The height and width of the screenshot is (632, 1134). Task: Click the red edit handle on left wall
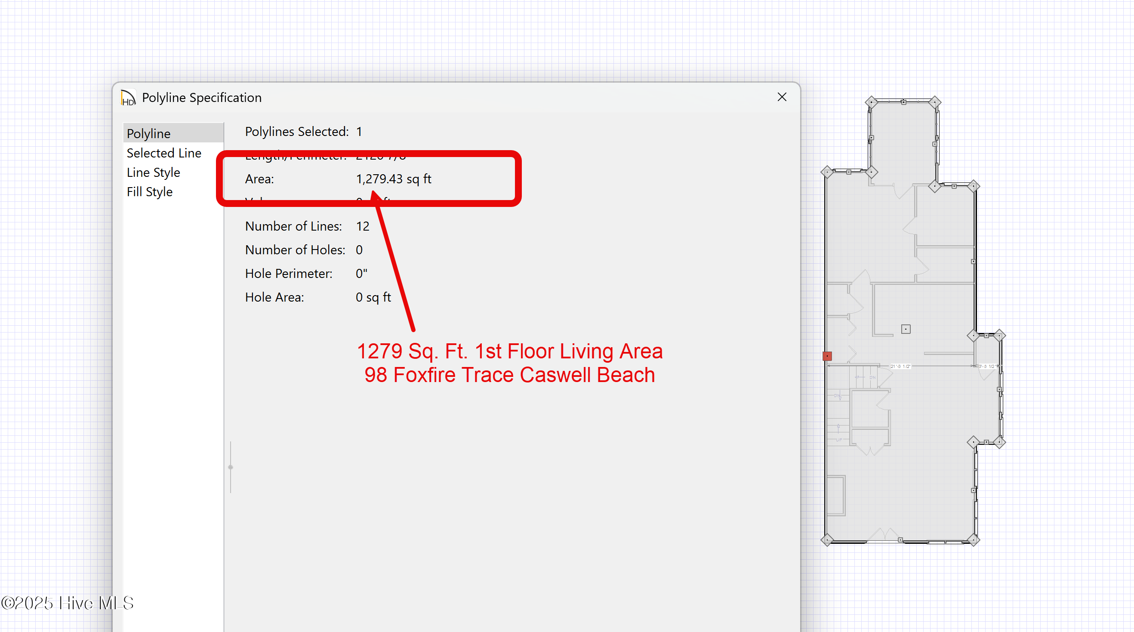pos(827,356)
